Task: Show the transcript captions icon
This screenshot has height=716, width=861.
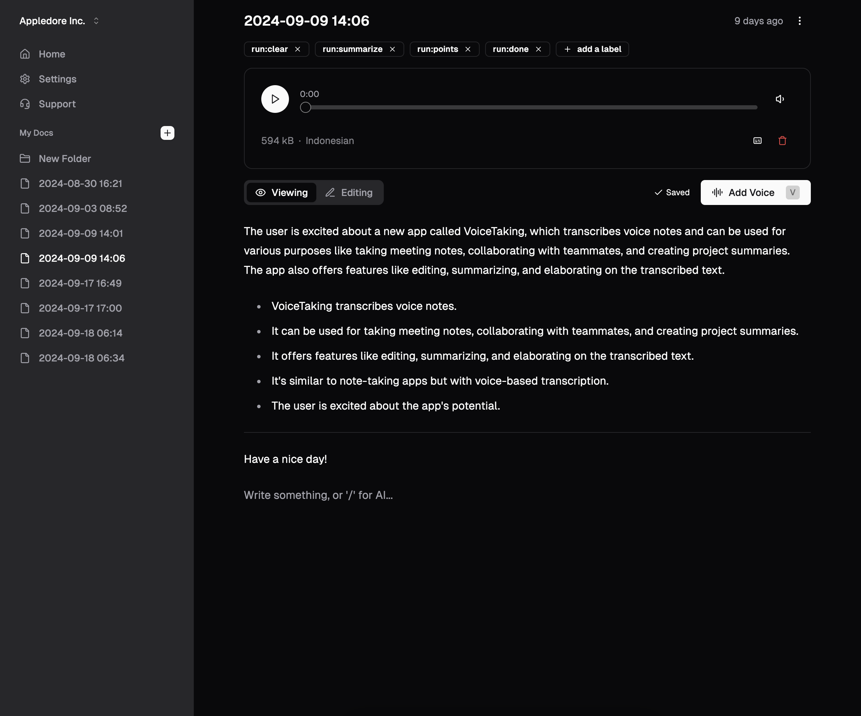Action: point(757,141)
